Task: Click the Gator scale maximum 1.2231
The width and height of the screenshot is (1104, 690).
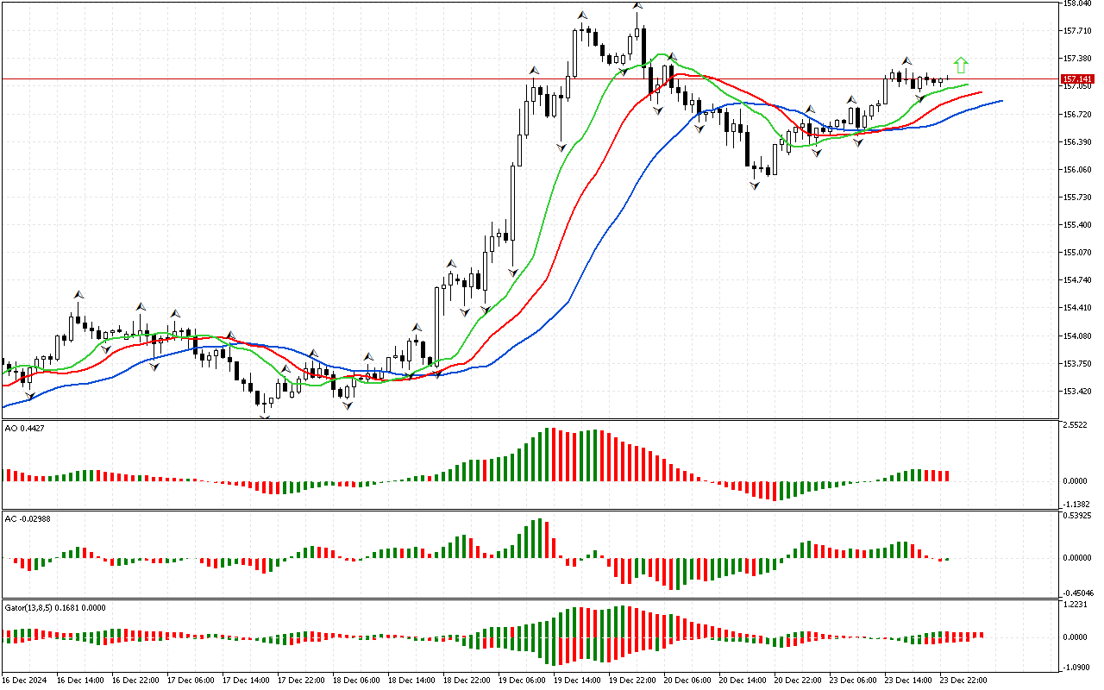Action: click(x=1077, y=604)
